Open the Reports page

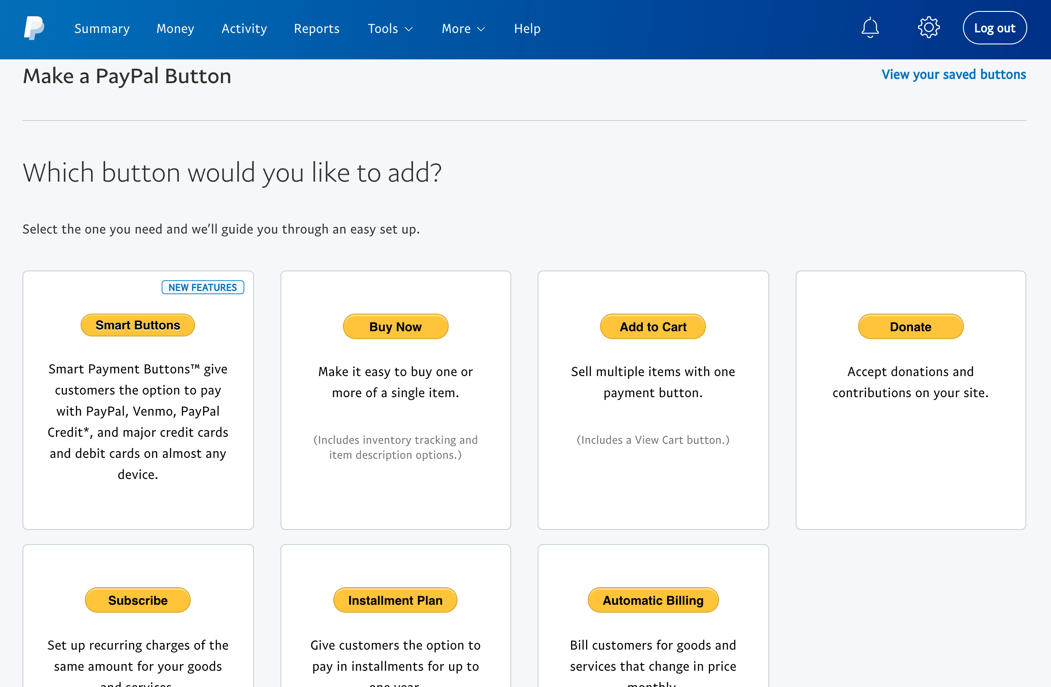tap(317, 29)
